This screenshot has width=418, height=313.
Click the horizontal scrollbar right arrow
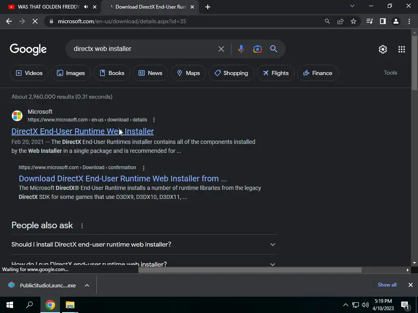[x=408, y=270]
